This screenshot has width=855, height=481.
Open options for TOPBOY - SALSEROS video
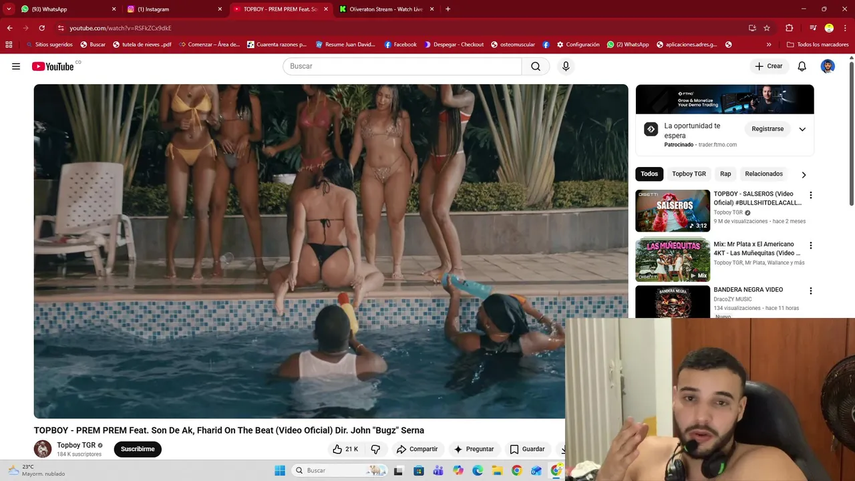pos(811,195)
